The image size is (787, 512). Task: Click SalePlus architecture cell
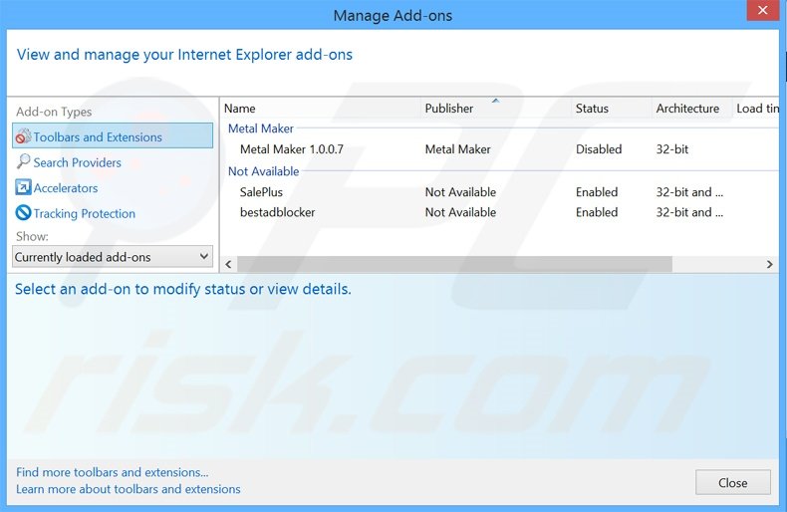coord(689,192)
